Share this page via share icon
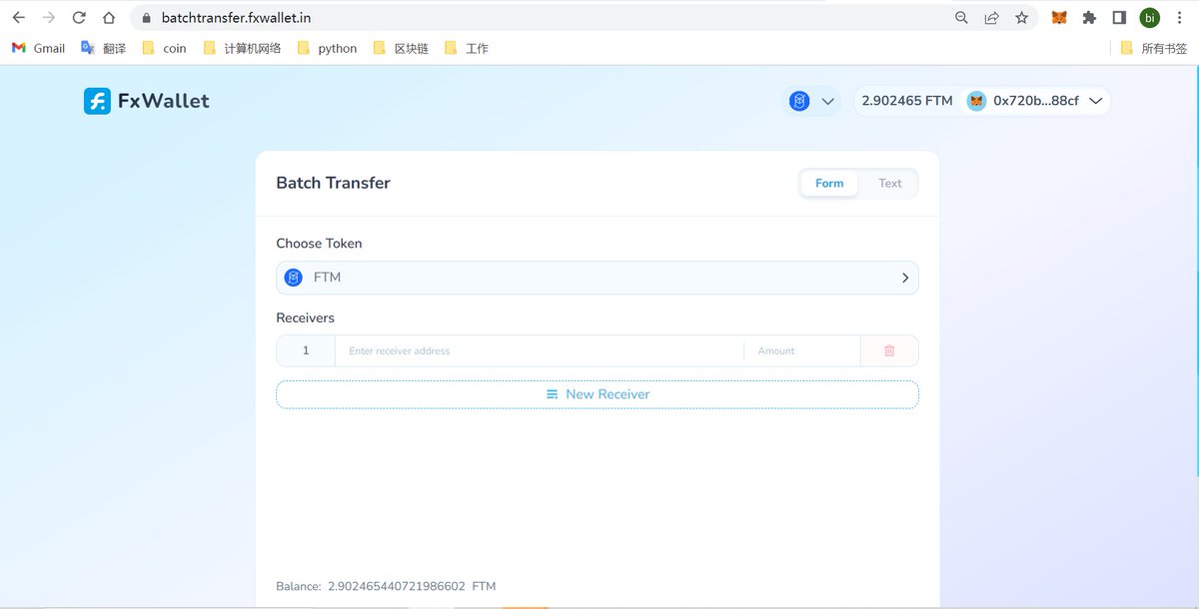Image resolution: width=1199 pixels, height=609 pixels. point(991,18)
